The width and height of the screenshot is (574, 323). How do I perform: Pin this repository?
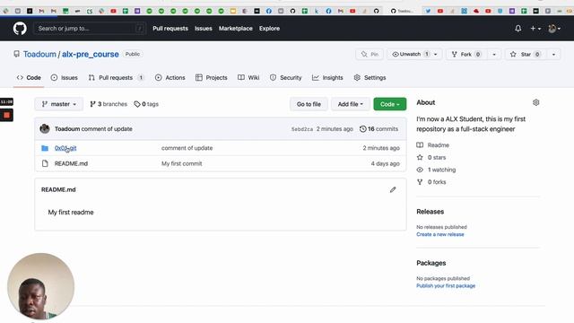370,54
